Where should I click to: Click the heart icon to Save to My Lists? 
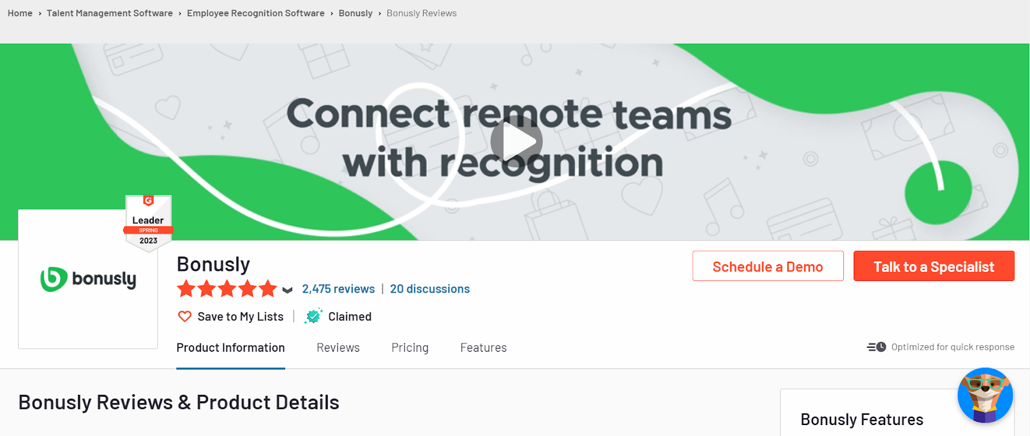185,316
